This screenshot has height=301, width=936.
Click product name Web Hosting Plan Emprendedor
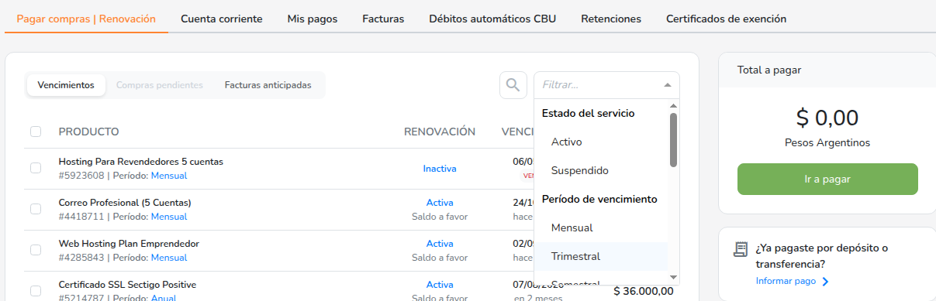tap(129, 244)
